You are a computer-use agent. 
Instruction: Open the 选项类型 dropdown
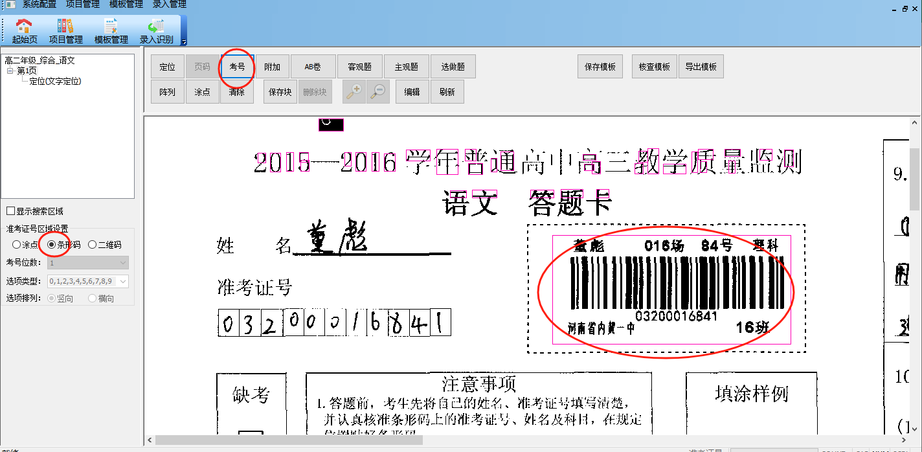(x=122, y=281)
